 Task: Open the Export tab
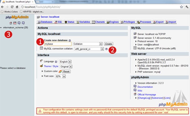tap(158, 22)
